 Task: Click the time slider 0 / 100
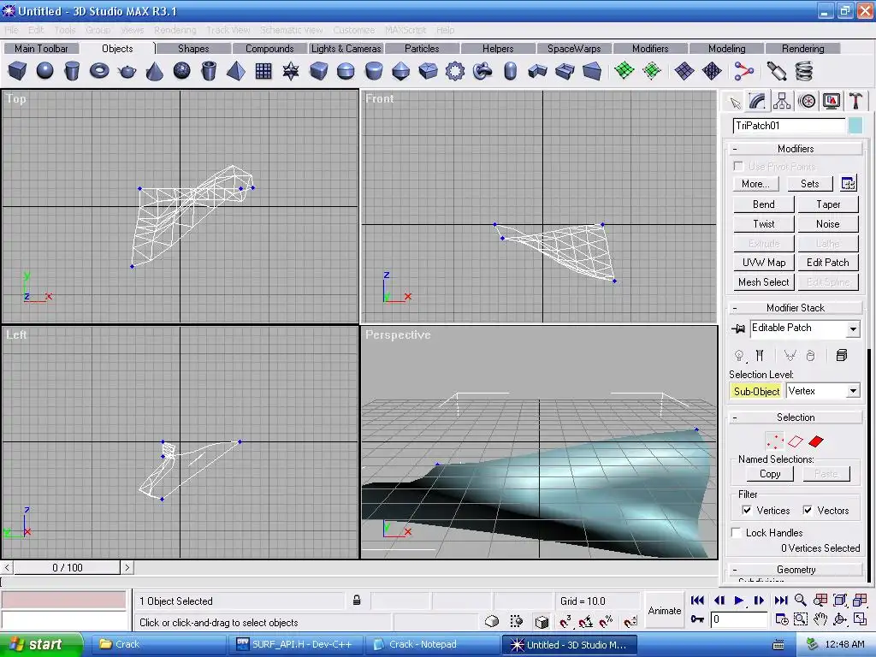pos(67,568)
